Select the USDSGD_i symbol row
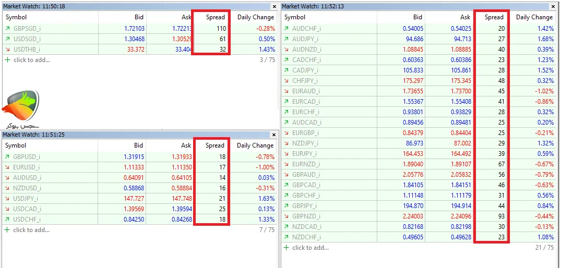561x268 pixels. click(27, 39)
